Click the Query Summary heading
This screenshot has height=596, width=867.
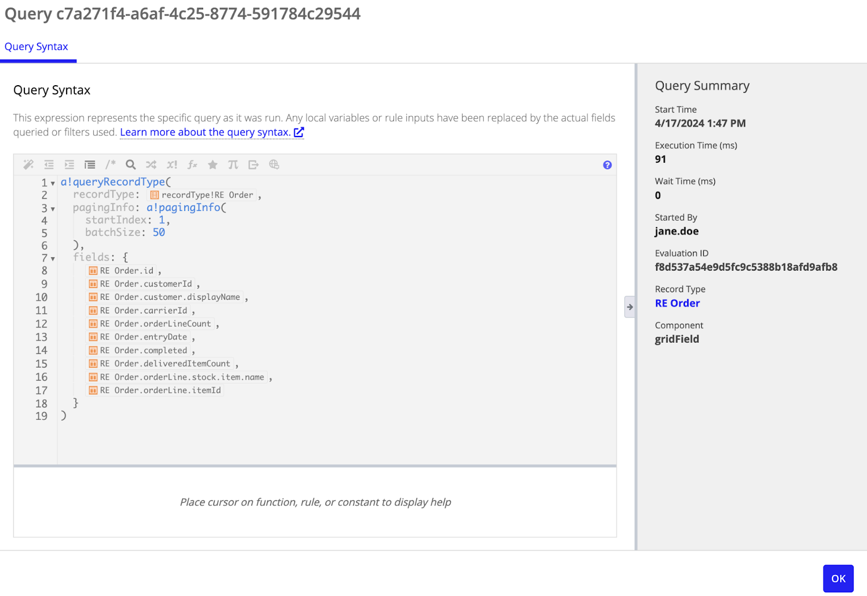point(702,86)
